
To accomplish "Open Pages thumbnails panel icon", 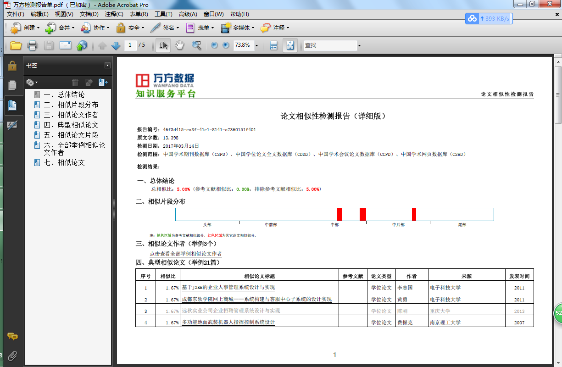I will point(12,85).
